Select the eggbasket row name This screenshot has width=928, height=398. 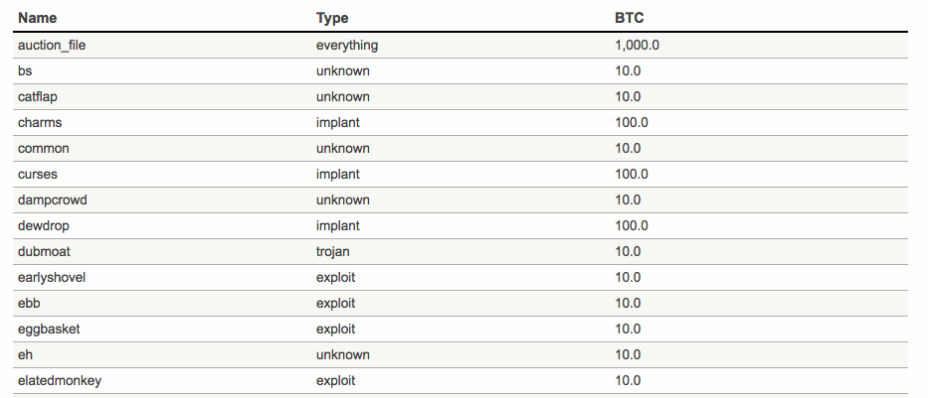(49, 329)
